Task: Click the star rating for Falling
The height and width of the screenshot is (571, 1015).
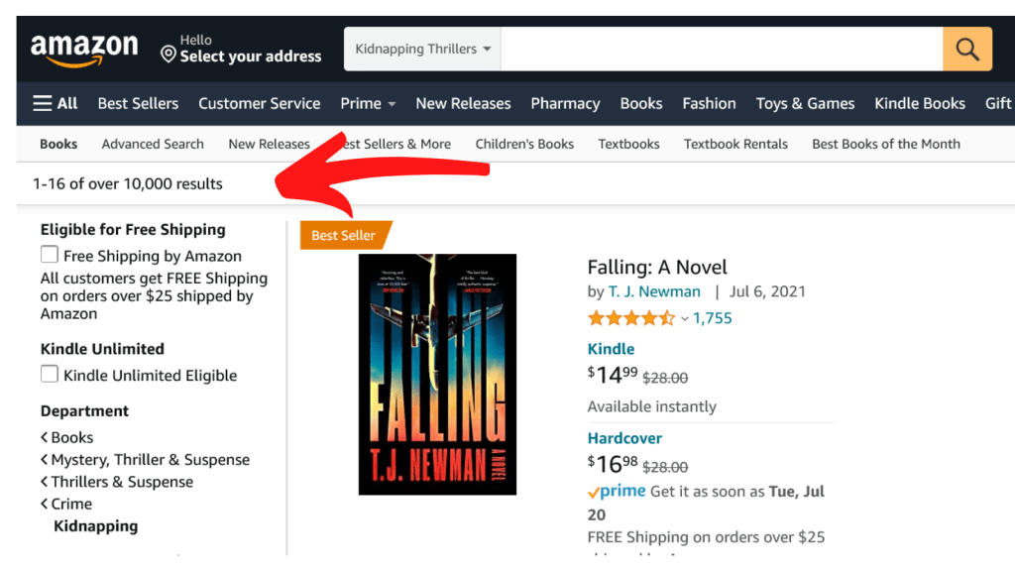Action: (630, 318)
